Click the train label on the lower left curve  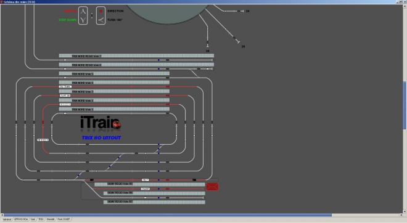(43, 140)
